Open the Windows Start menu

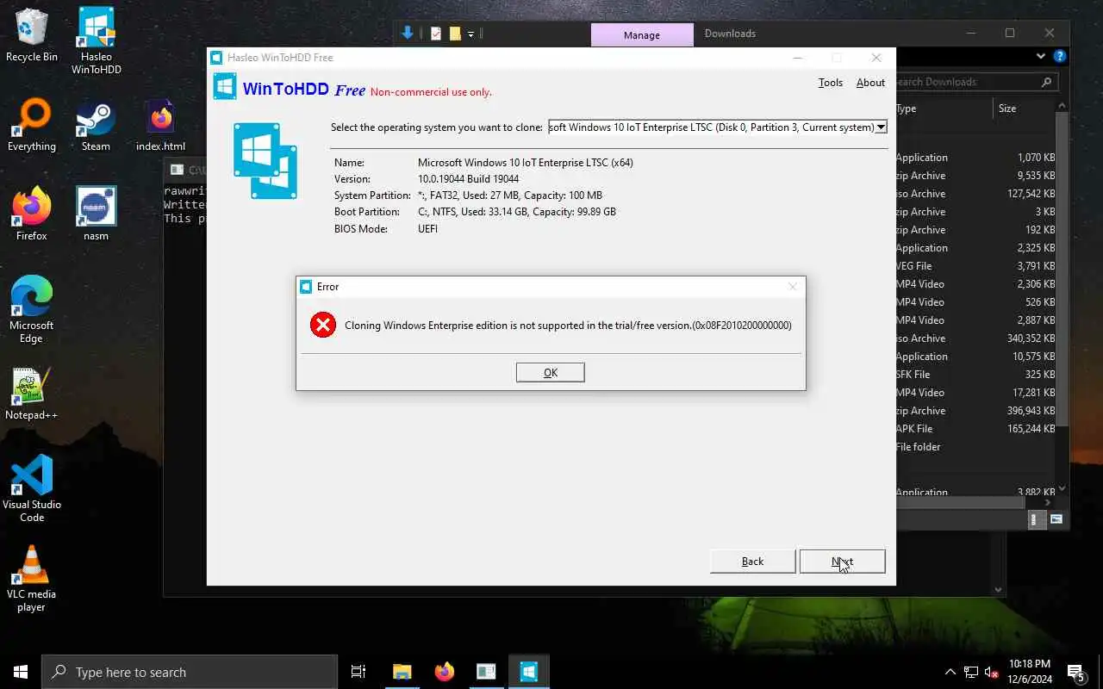point(21,672)
